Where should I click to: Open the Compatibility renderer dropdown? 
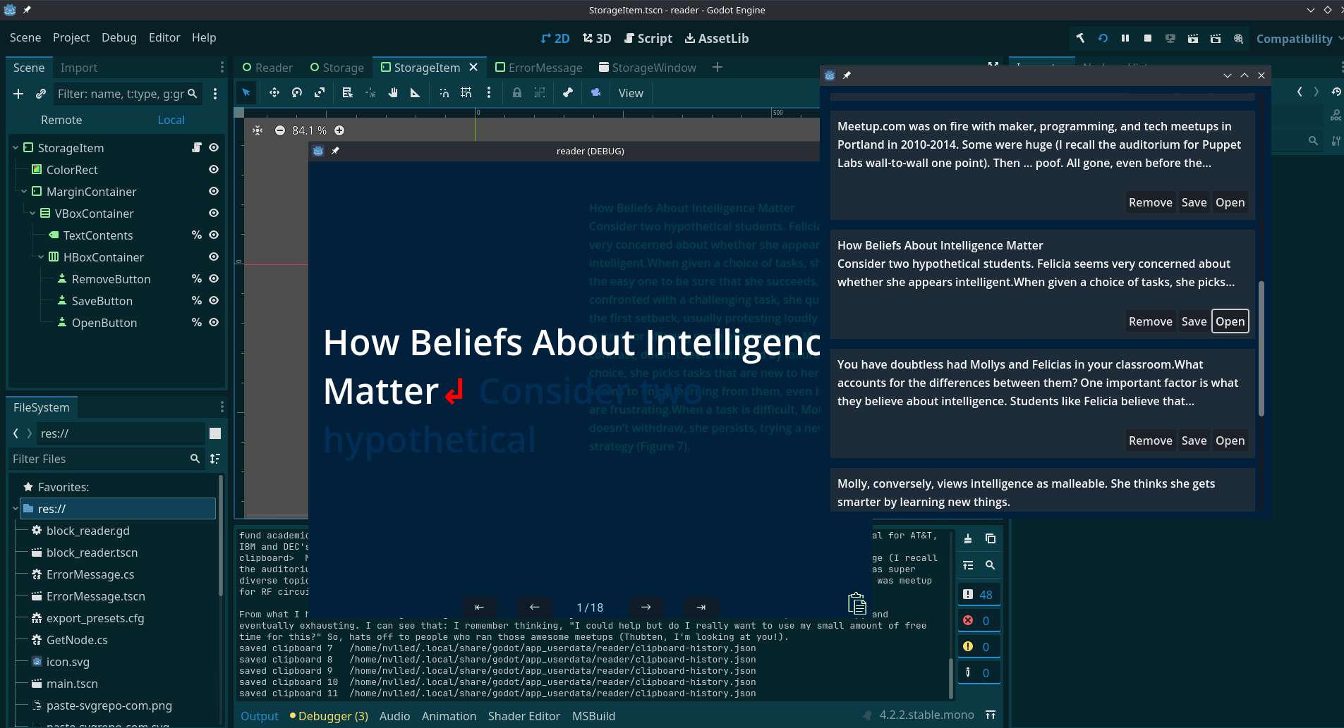coord(1299,38)
